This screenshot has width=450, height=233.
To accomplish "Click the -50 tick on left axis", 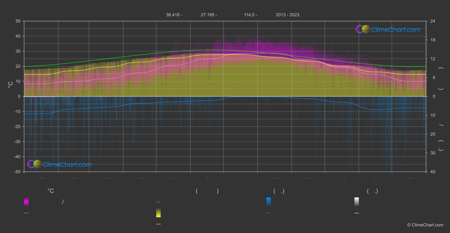I will (x=17, y=172).
